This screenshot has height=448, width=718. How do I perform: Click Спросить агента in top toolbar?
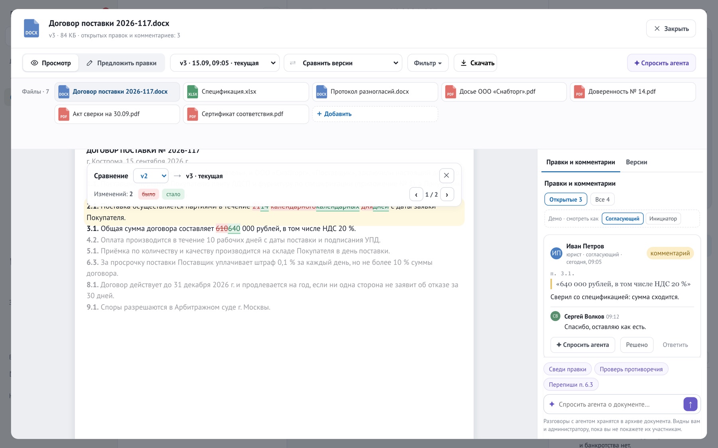click(x=661, y=63)
